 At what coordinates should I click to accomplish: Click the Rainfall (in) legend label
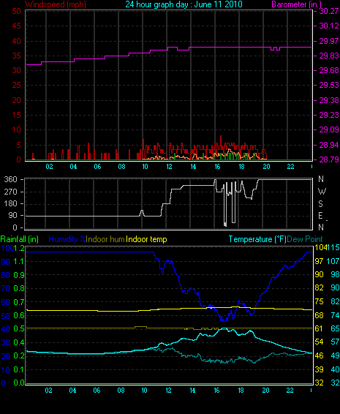pos(20,239)
